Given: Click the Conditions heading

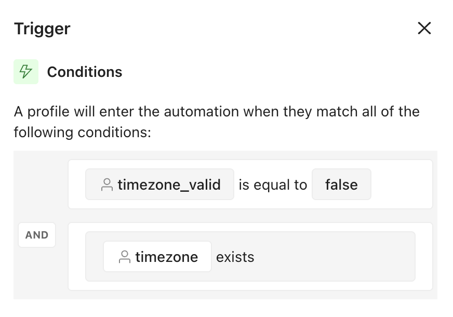Looking at the screenshot, I should (85, 72).
